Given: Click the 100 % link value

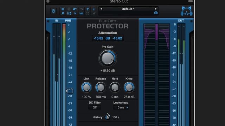Looking at the screenshot, I should (86, 97).
